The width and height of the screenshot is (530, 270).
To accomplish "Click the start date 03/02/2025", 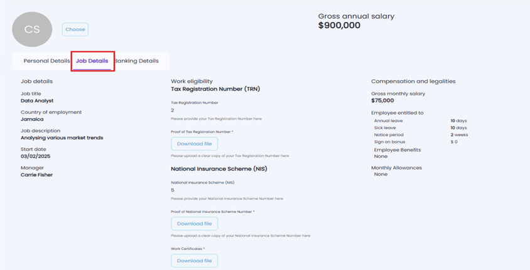I will coord(35,156).
